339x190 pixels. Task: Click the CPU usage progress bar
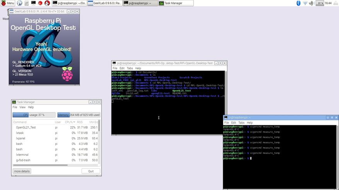pyautogui.click(x=34, y=115)
